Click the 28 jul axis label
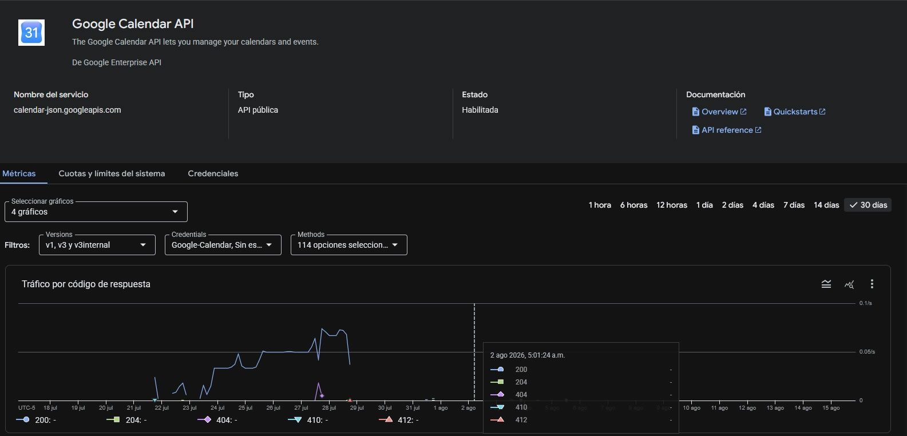The image size is (907, 436). point(329,408)
